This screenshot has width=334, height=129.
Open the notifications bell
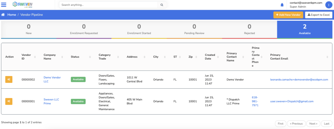pos(282,5)
